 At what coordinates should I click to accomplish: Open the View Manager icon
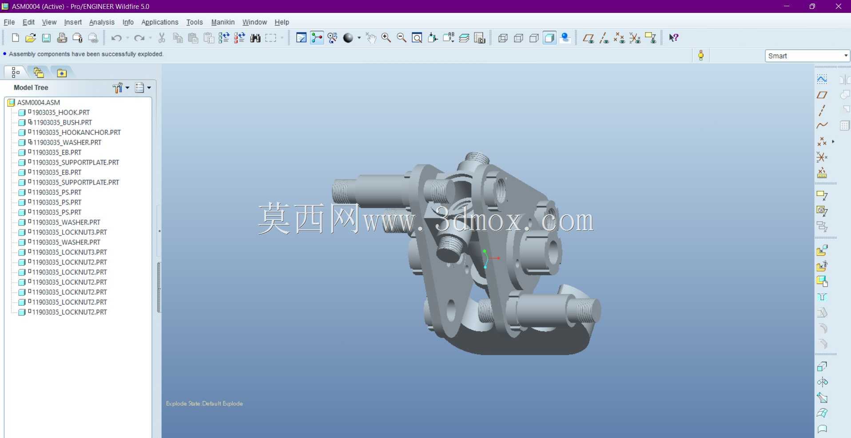pyautogui.click(x=480, y=38)
